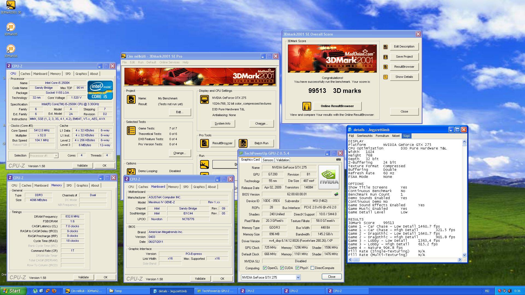Open the About tab in Mainboard CPU-Z window
This screenshot has width=525, height=295.
212,187
